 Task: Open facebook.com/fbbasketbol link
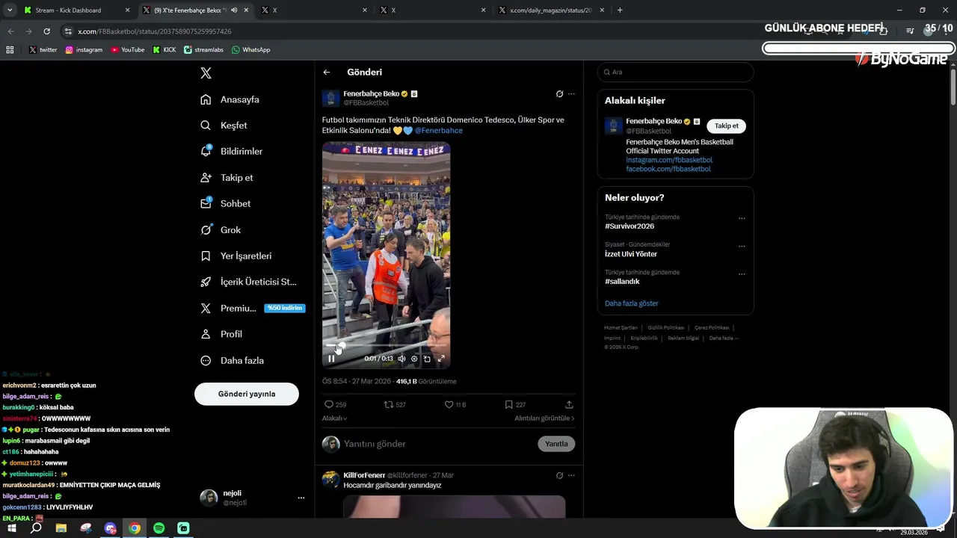[668, 169]
